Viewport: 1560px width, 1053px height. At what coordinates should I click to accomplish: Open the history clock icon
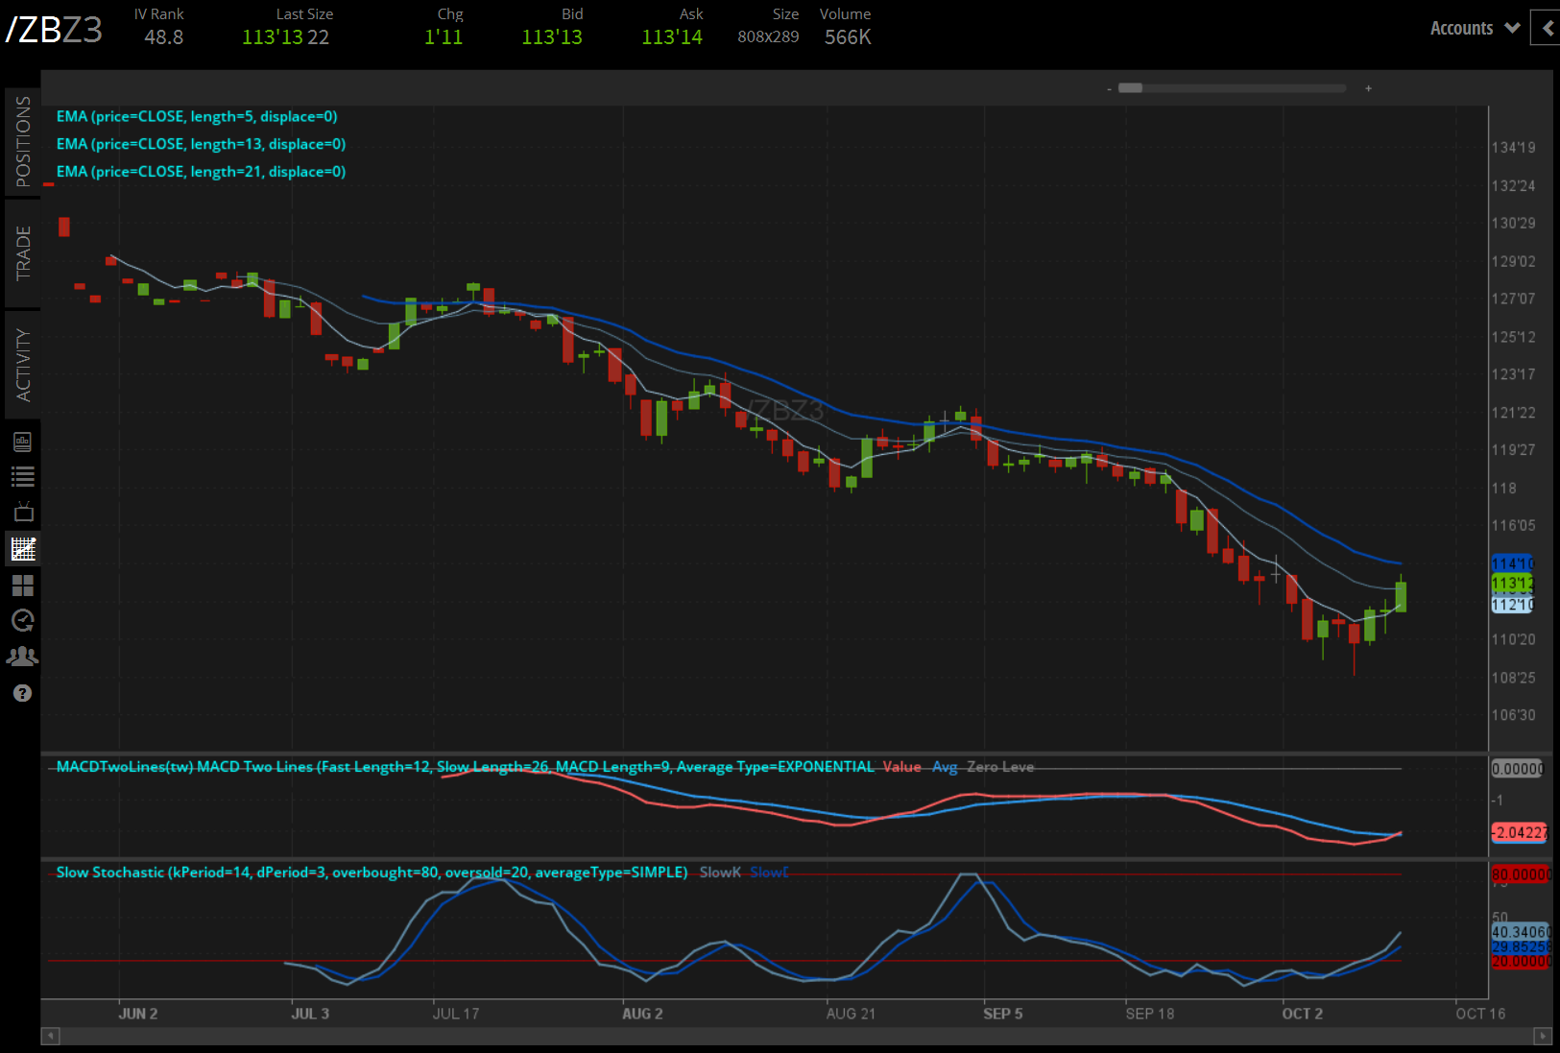point(22,621)
